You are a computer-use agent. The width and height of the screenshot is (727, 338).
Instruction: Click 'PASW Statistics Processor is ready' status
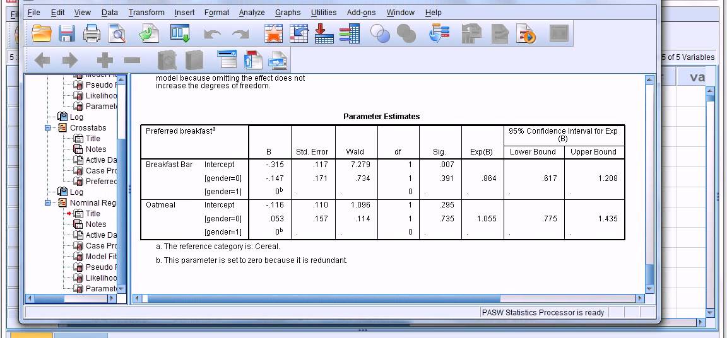pyautogui.click(x=543, y=313)
